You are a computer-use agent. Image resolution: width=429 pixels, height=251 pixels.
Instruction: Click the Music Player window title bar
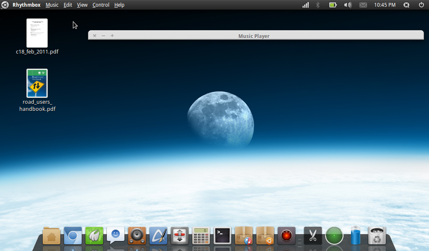(x=256, y=36)
